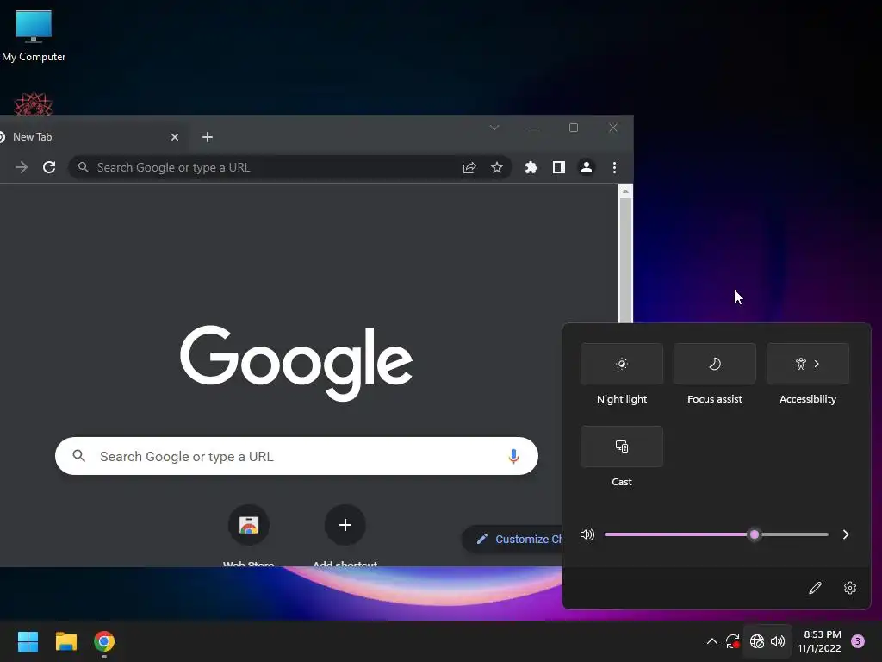Click network globe icon in system tray
882x662 pixels.
756,641
